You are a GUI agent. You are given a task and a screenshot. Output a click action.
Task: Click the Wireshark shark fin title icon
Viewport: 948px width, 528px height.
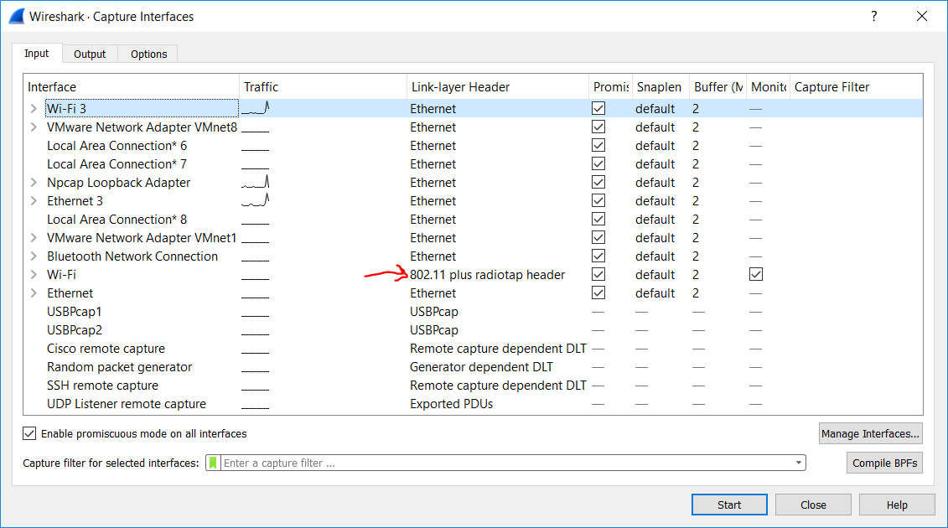coord(16,16)
